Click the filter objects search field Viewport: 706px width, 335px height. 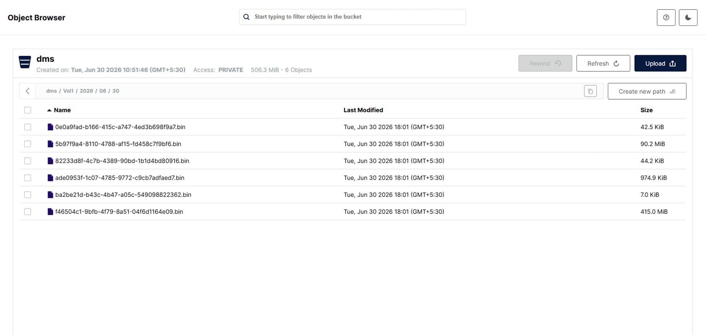pyautogui.click(x=352, y=17)
